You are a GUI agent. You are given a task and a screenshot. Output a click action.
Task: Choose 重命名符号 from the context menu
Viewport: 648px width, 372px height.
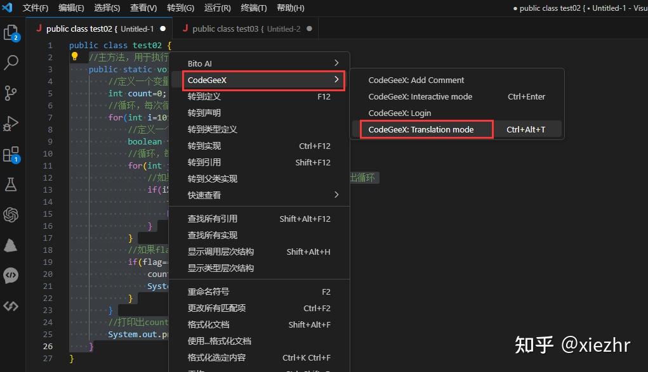coord(260,292)
